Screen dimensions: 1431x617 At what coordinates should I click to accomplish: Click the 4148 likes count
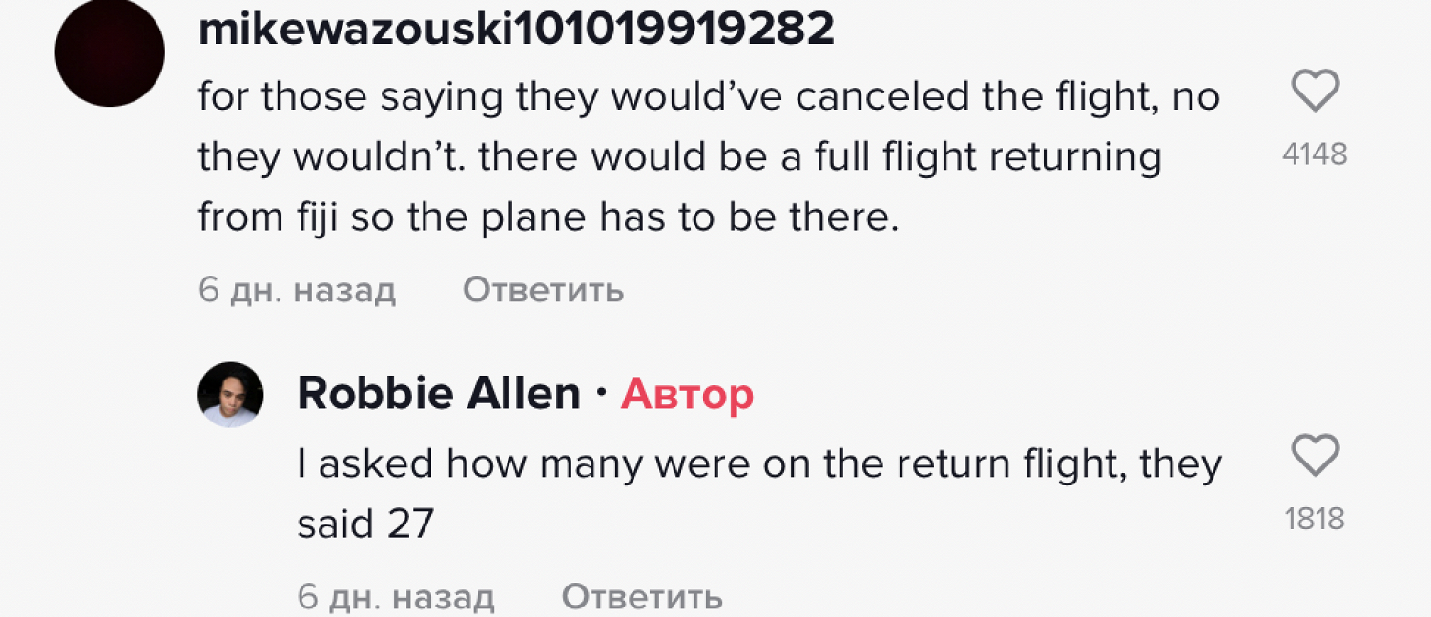pyautogui.click(x=1315, y=154)
